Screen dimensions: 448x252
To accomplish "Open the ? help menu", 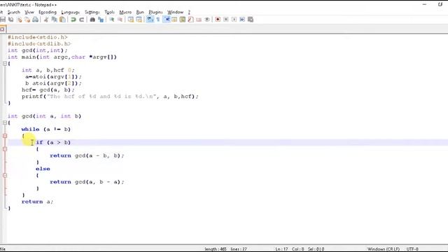I will click(x=189, y=12).
